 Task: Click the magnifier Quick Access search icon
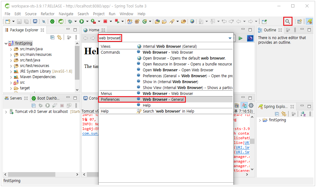288,21
